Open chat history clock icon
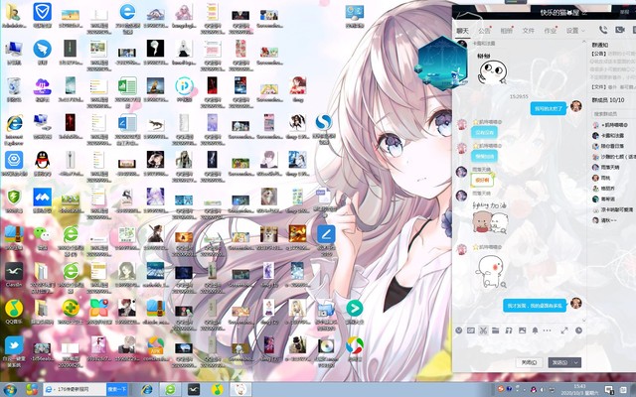The width and height of the screenshot is (636, 397). pyautogui.click(x=578, y=330)
